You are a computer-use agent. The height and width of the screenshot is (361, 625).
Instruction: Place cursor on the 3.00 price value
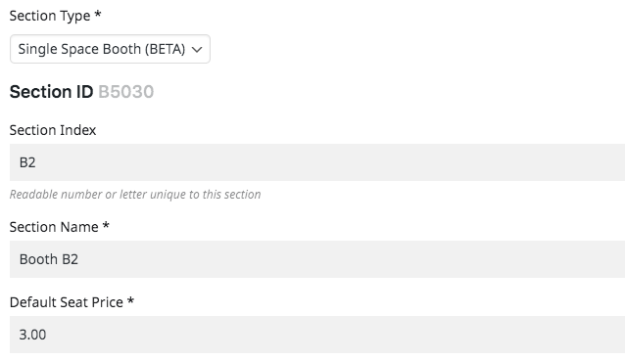coord(32,335)
